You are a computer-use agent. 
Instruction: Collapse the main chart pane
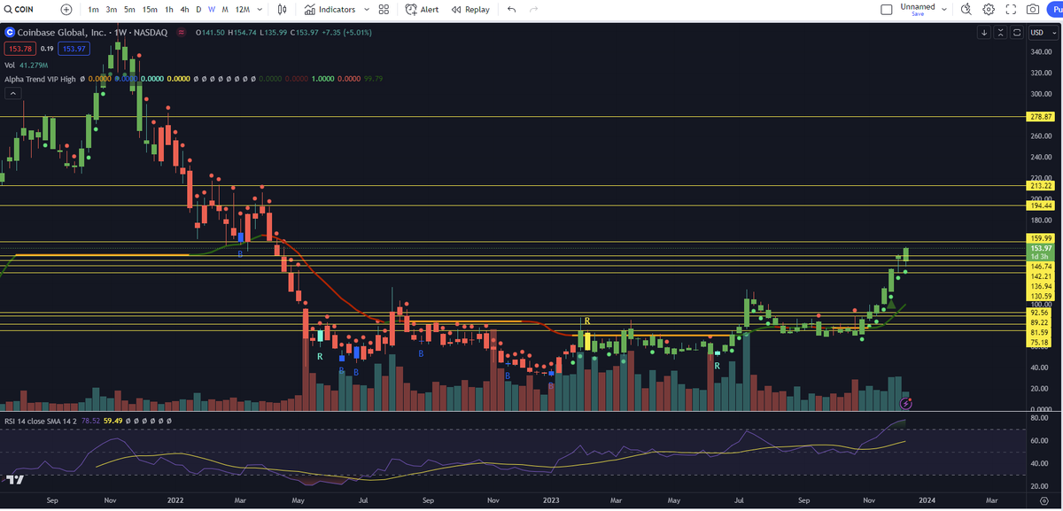click(x=1000, y=33)
